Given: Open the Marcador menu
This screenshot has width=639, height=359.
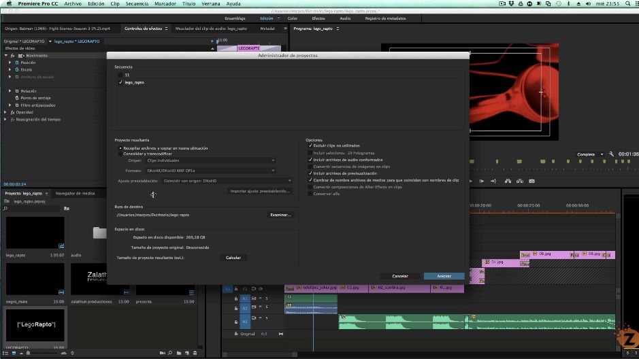Looking at the screenshot, I should pyautogui.click(x=165, y=3).
